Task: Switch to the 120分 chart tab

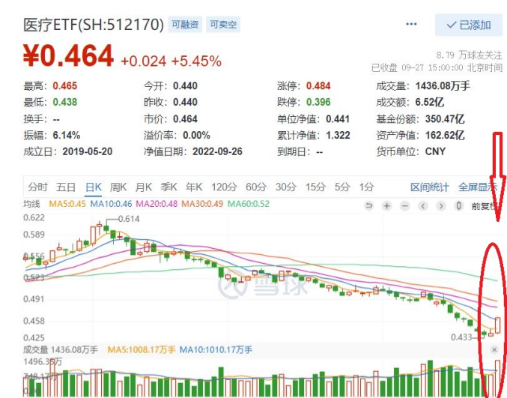Action: (x=224, y=187)
